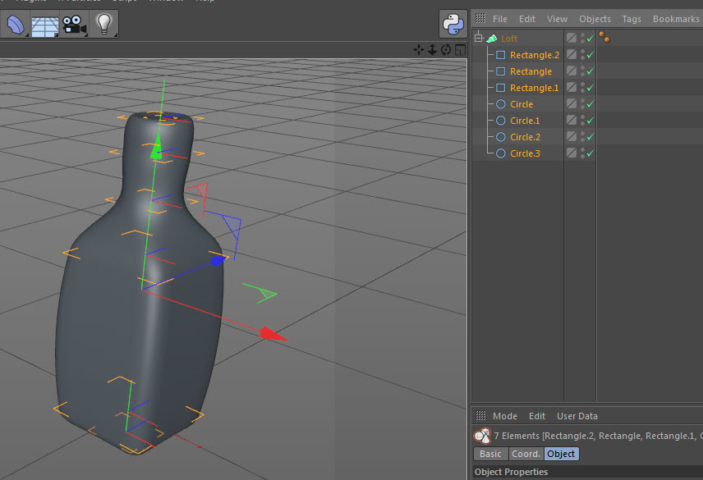The width and height of the screenshot is (703, 480).
Task: Click the red X axis arrow handle
Action: 273,334
